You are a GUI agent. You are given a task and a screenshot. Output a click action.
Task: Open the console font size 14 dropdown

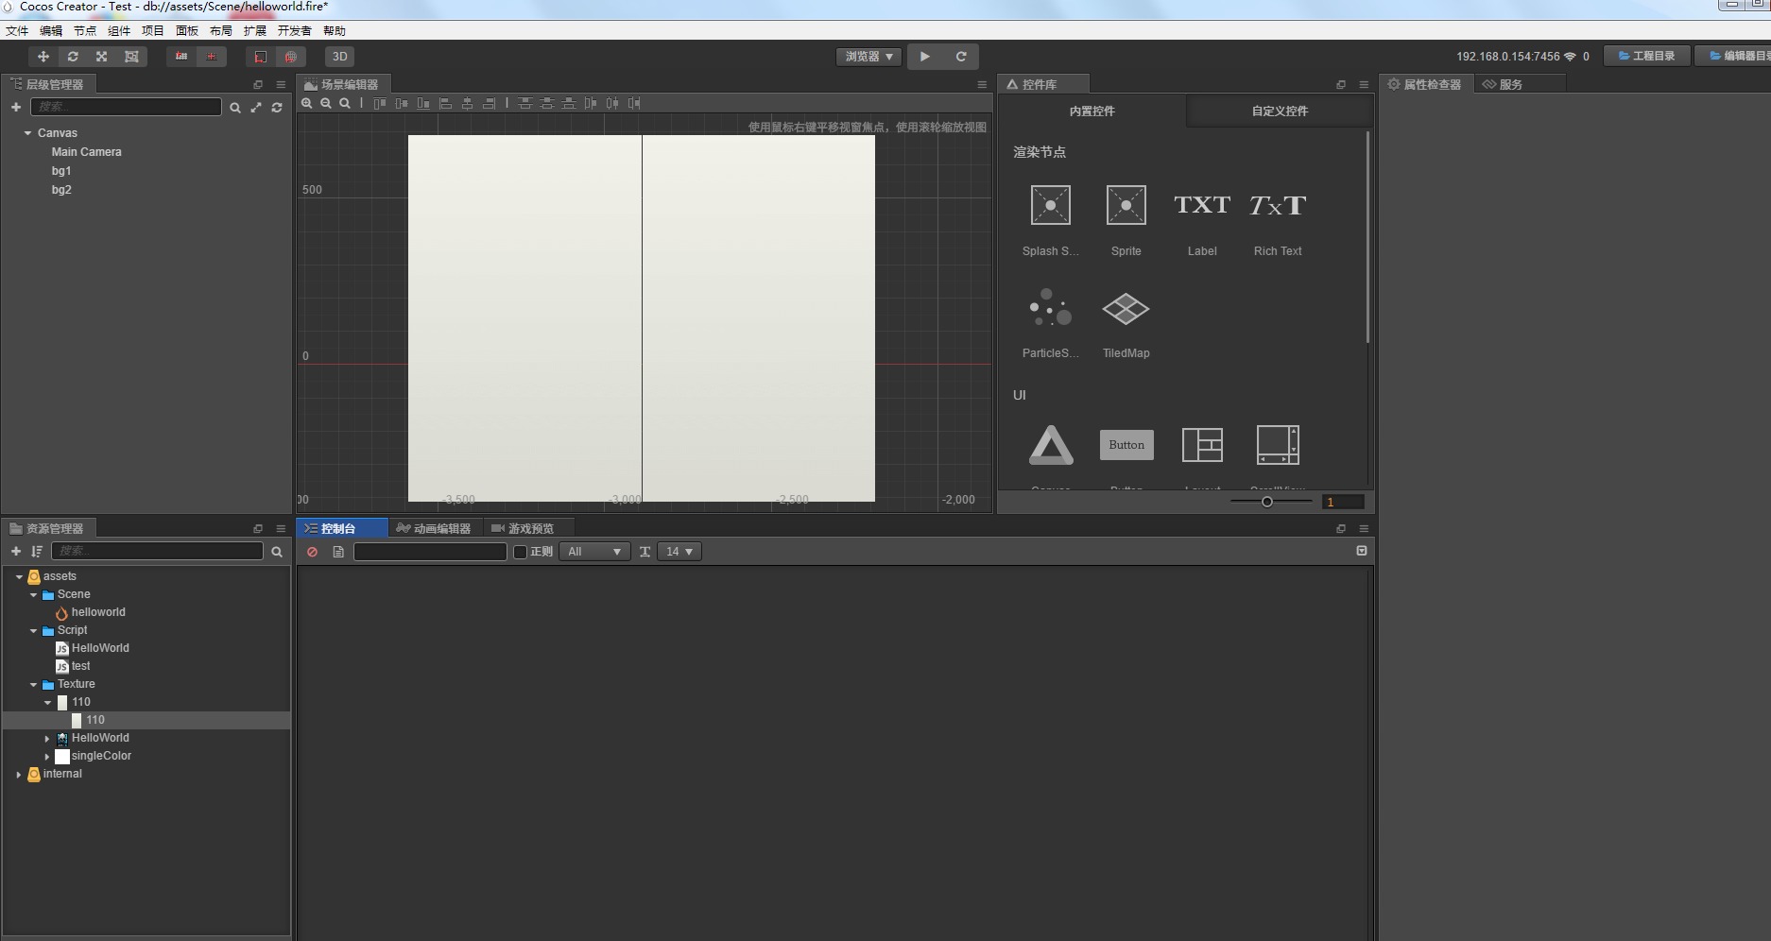click(x=679, y=552)
